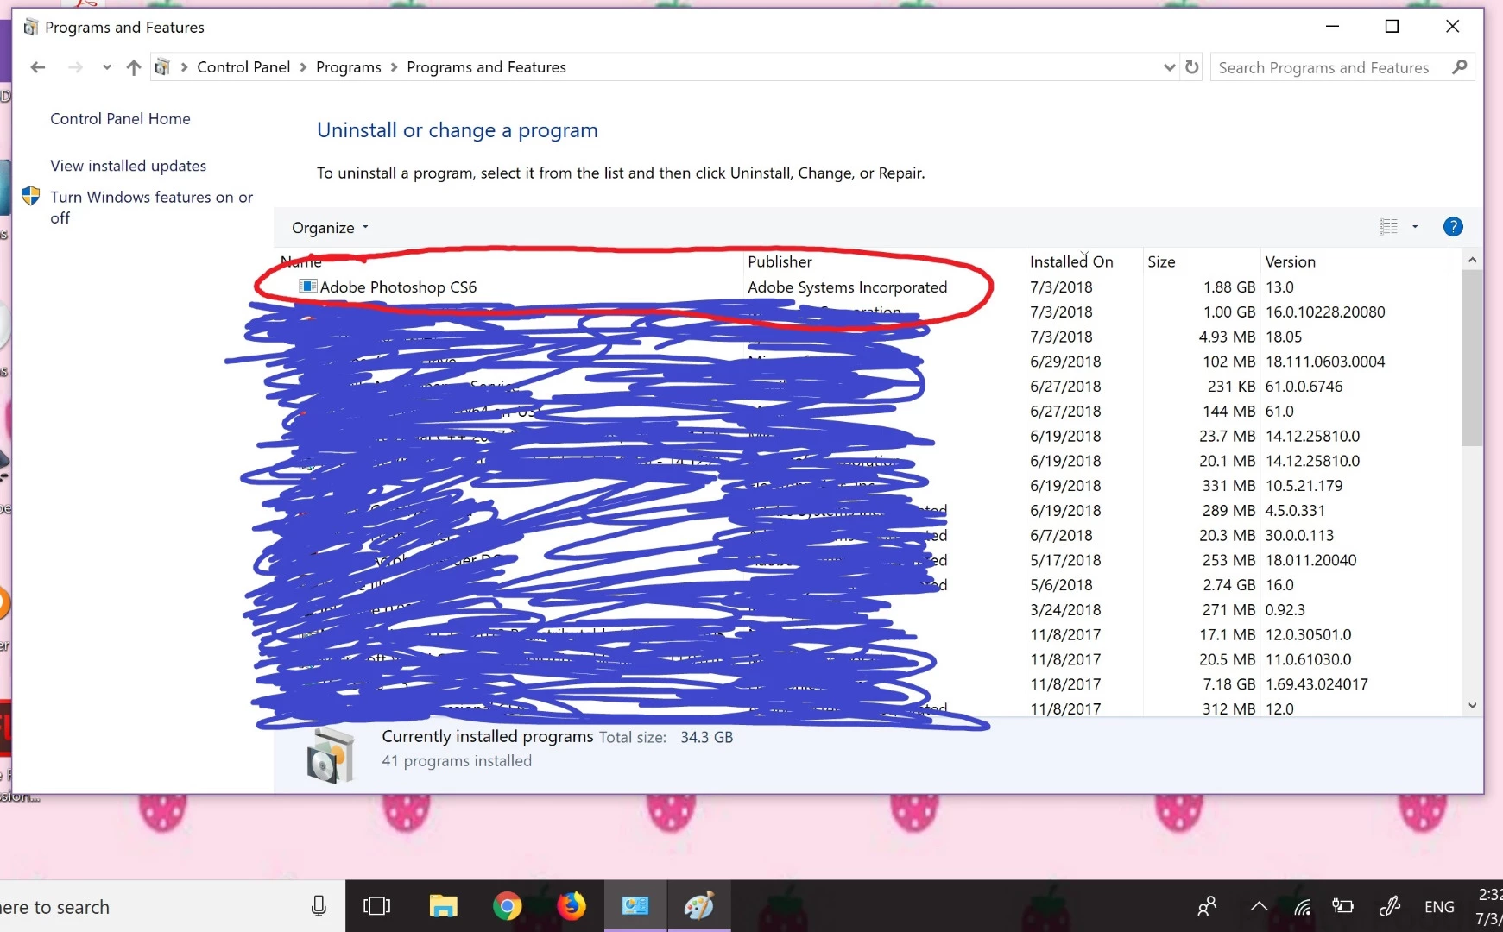
Task: Select row with version 18.05
Action: tap(863, 337)
